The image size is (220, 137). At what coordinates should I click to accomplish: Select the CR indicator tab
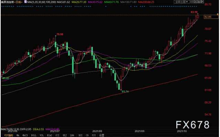click(87, 135)
